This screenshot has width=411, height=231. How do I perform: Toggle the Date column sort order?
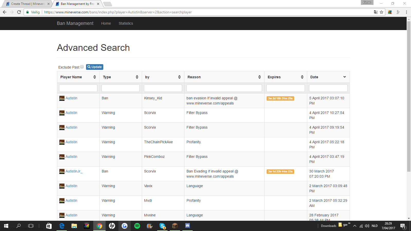point(328,77)
